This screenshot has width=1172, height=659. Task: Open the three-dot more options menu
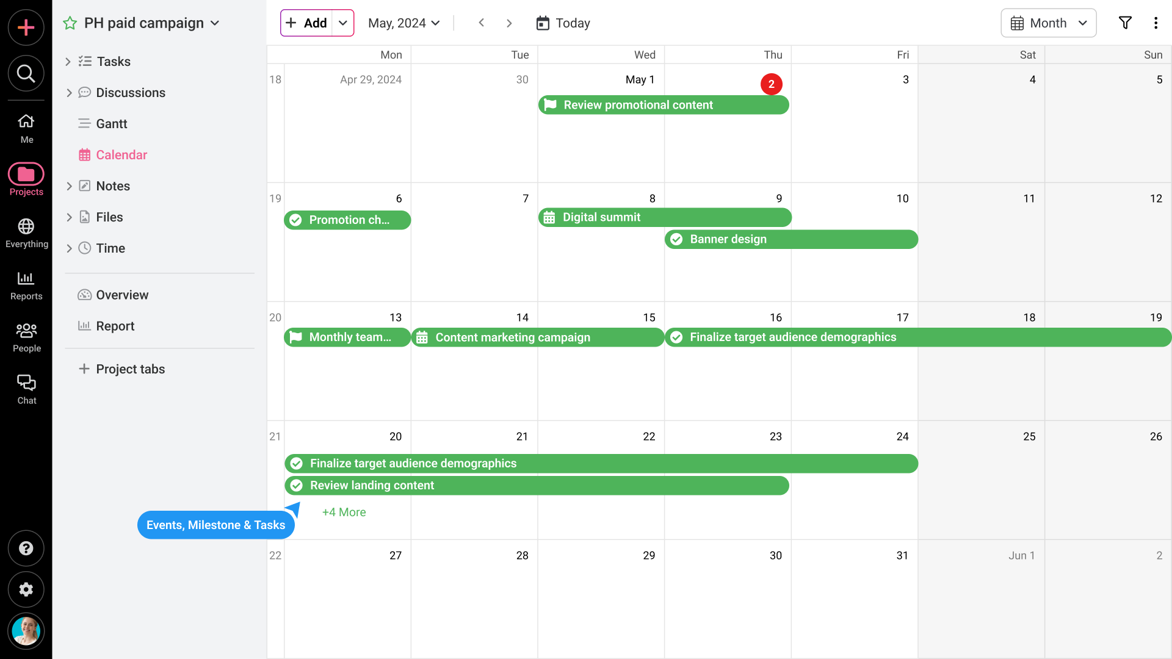pyautogui.click(x=1156, y=23)
